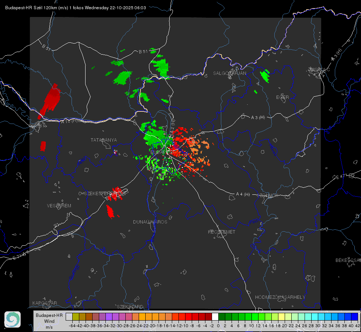361x332 pixels.
Task: Click the VESZPRÉM city label
Action: click(59, 205)
